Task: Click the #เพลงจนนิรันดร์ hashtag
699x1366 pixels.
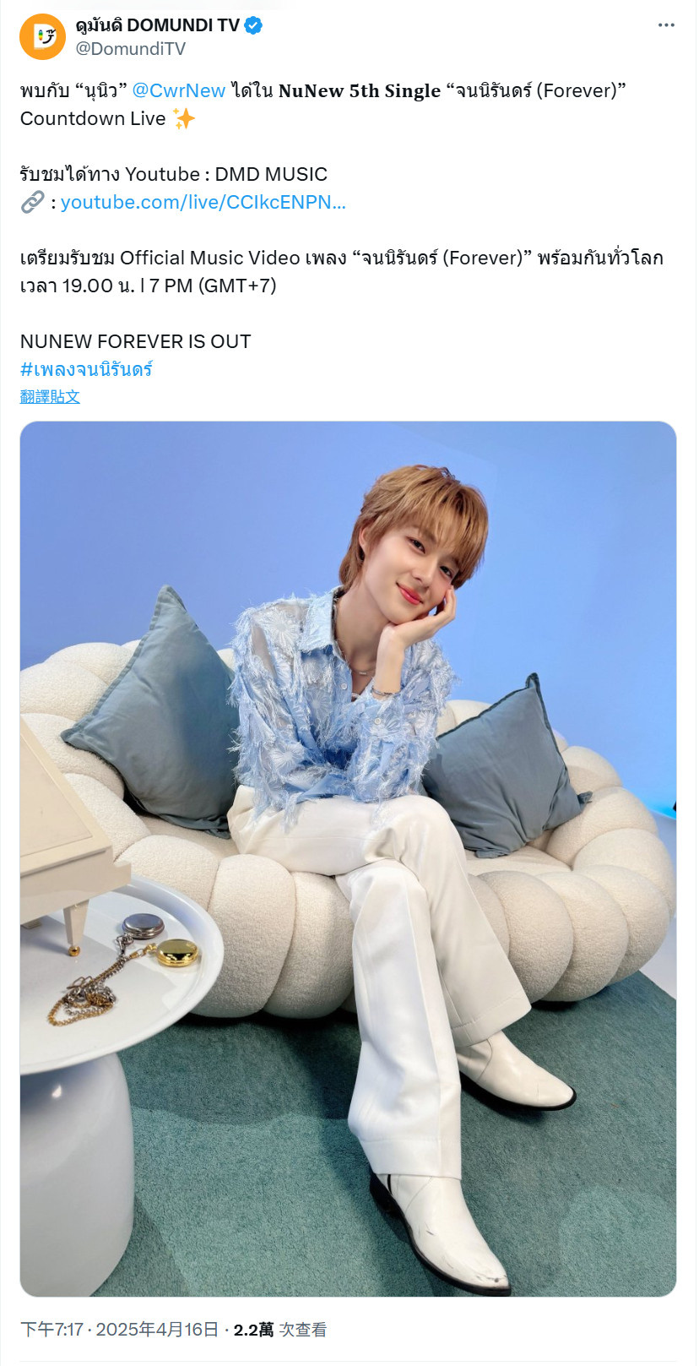Action: coord(86,369)
